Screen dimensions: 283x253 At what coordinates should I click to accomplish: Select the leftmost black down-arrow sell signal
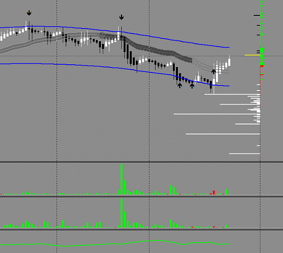pyautogui.click(x=29, y=13)
